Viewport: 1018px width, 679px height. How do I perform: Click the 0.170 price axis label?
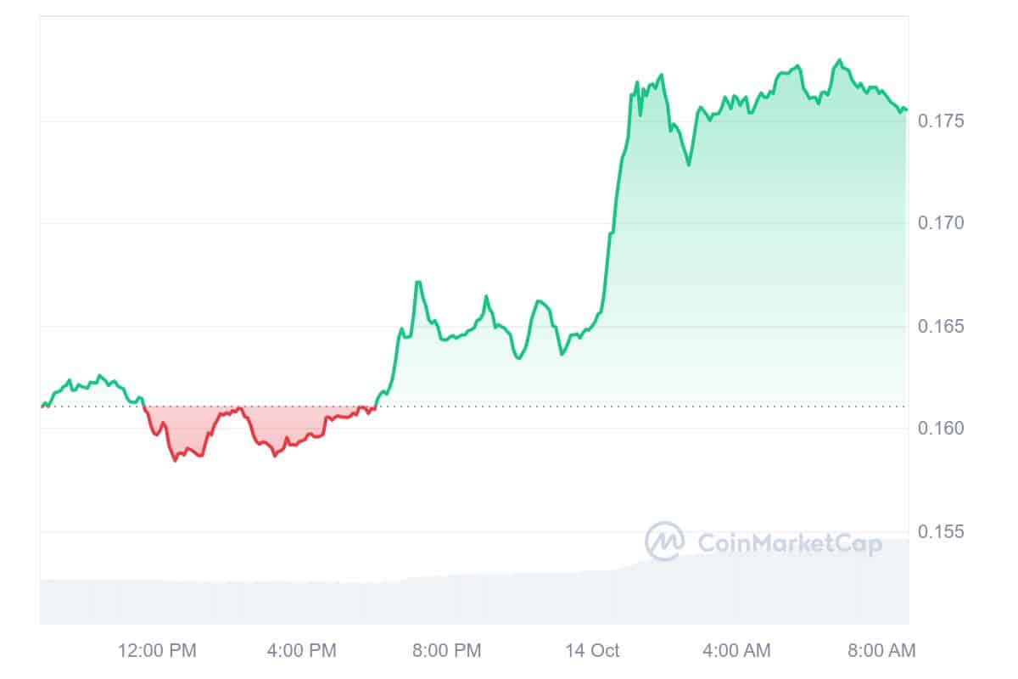point(942,223)
